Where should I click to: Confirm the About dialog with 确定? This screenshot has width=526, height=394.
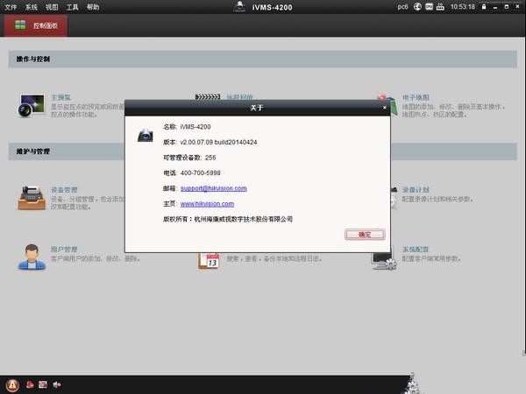[x=365, y=235]
